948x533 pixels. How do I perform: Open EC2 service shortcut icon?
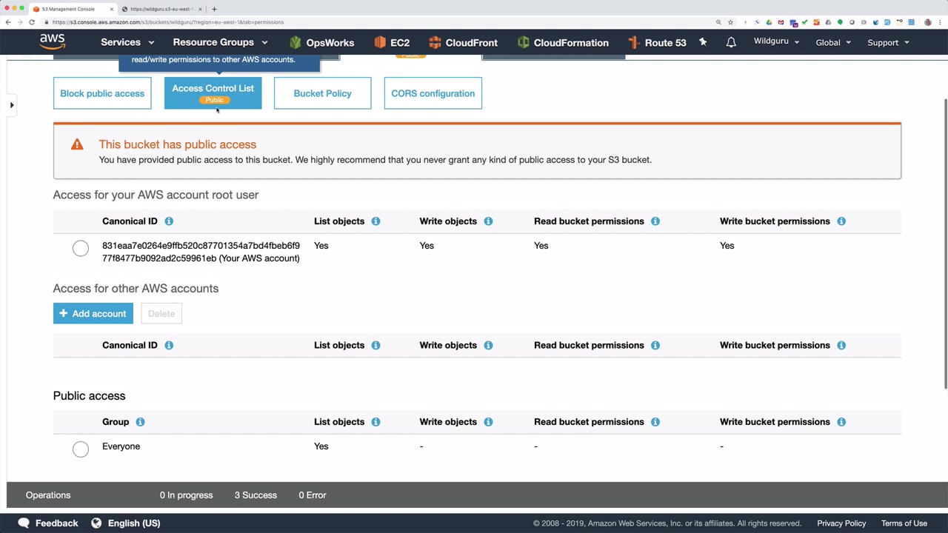tap(380, 42)
